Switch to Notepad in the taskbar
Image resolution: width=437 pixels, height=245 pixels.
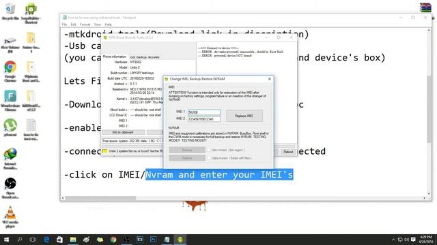(167, 240)
